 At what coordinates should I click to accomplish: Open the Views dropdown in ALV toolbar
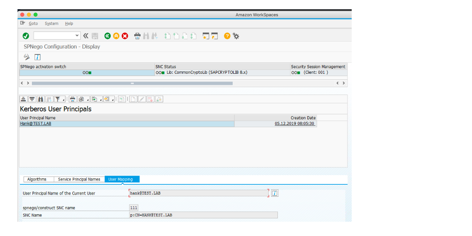83,99
